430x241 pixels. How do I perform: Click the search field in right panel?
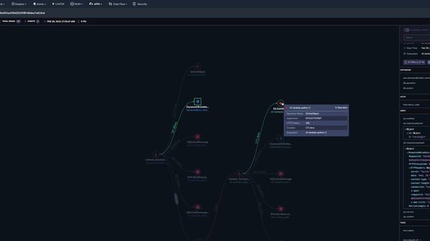pos(417,37)
